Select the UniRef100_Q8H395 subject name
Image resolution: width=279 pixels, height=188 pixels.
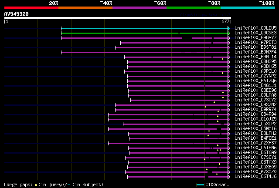tap(255, 61)
